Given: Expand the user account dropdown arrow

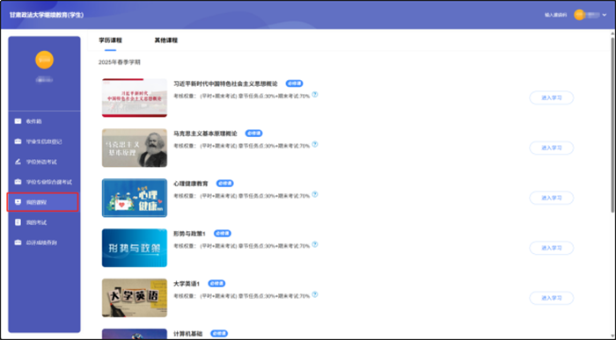Looking at the screenshot, I should coord(605,15).
